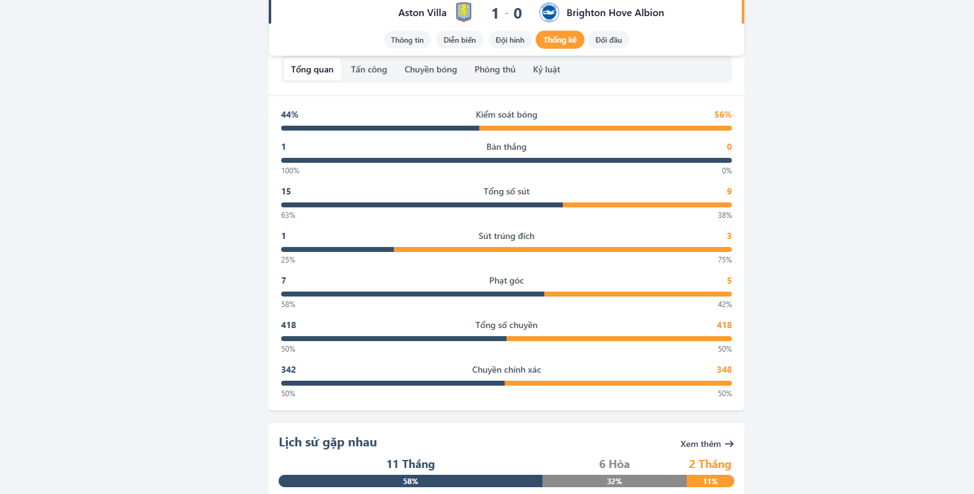This screenshot has height=494, width=974.
Task: Select the Tổng quan stats filter
Action: click(x=312, y=70)
